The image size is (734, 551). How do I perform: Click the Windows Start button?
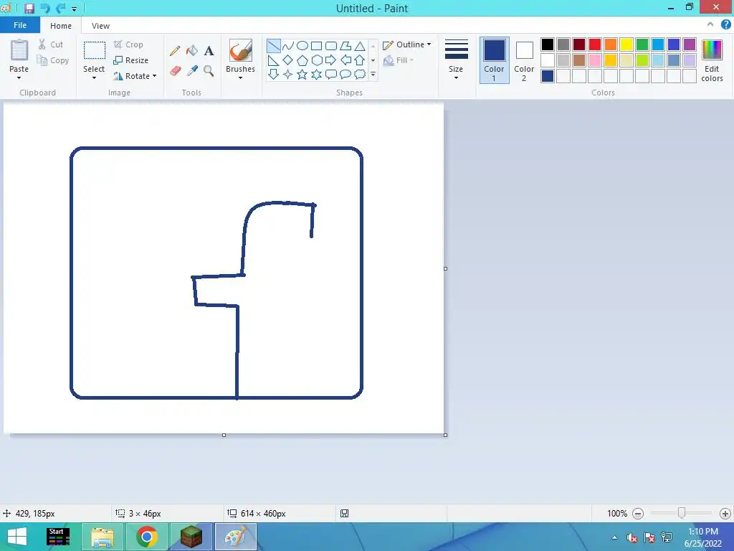tap(17, 537)
